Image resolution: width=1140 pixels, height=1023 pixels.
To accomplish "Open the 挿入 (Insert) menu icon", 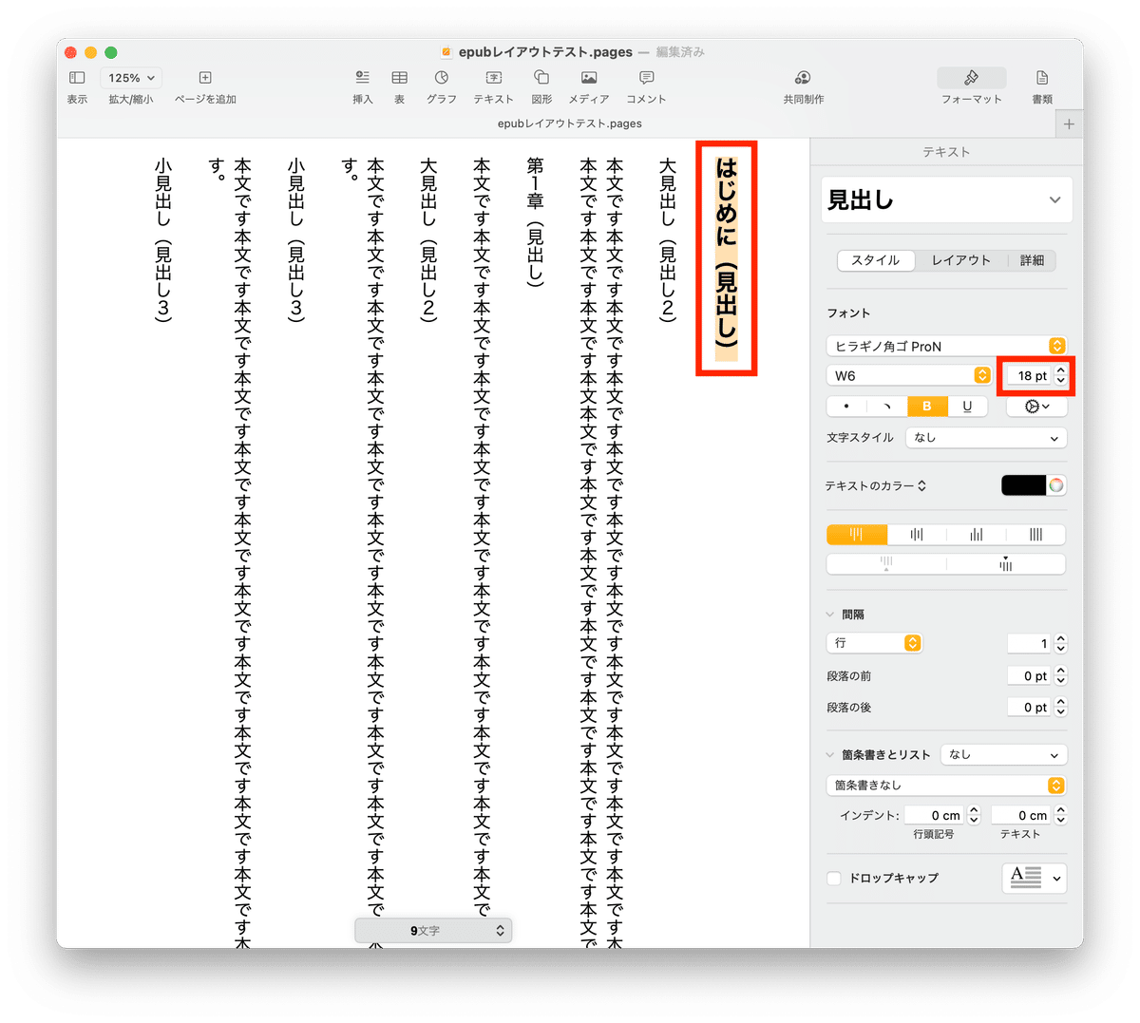I will coord(362,78).
